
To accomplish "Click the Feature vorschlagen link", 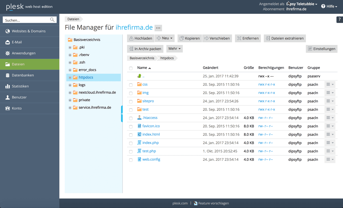I will pos(214,203).
